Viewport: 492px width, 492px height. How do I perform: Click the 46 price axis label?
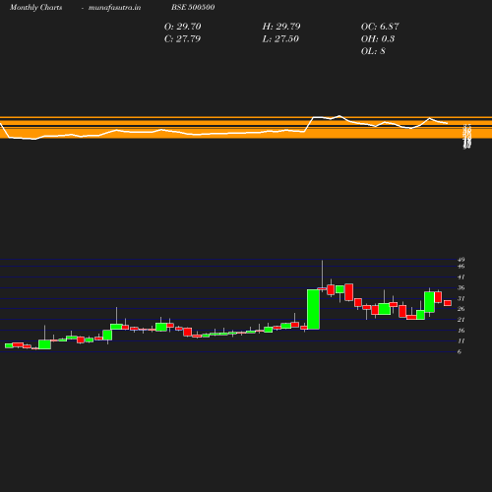(461, 267)
